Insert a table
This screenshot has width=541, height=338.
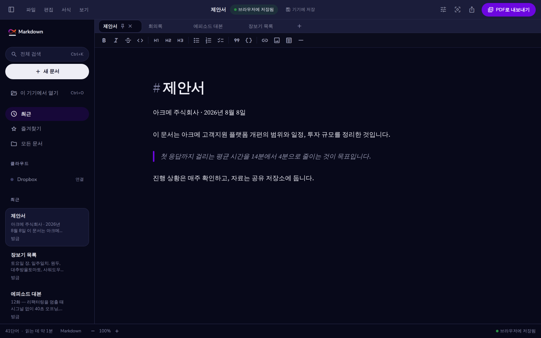tap(289, 40)
